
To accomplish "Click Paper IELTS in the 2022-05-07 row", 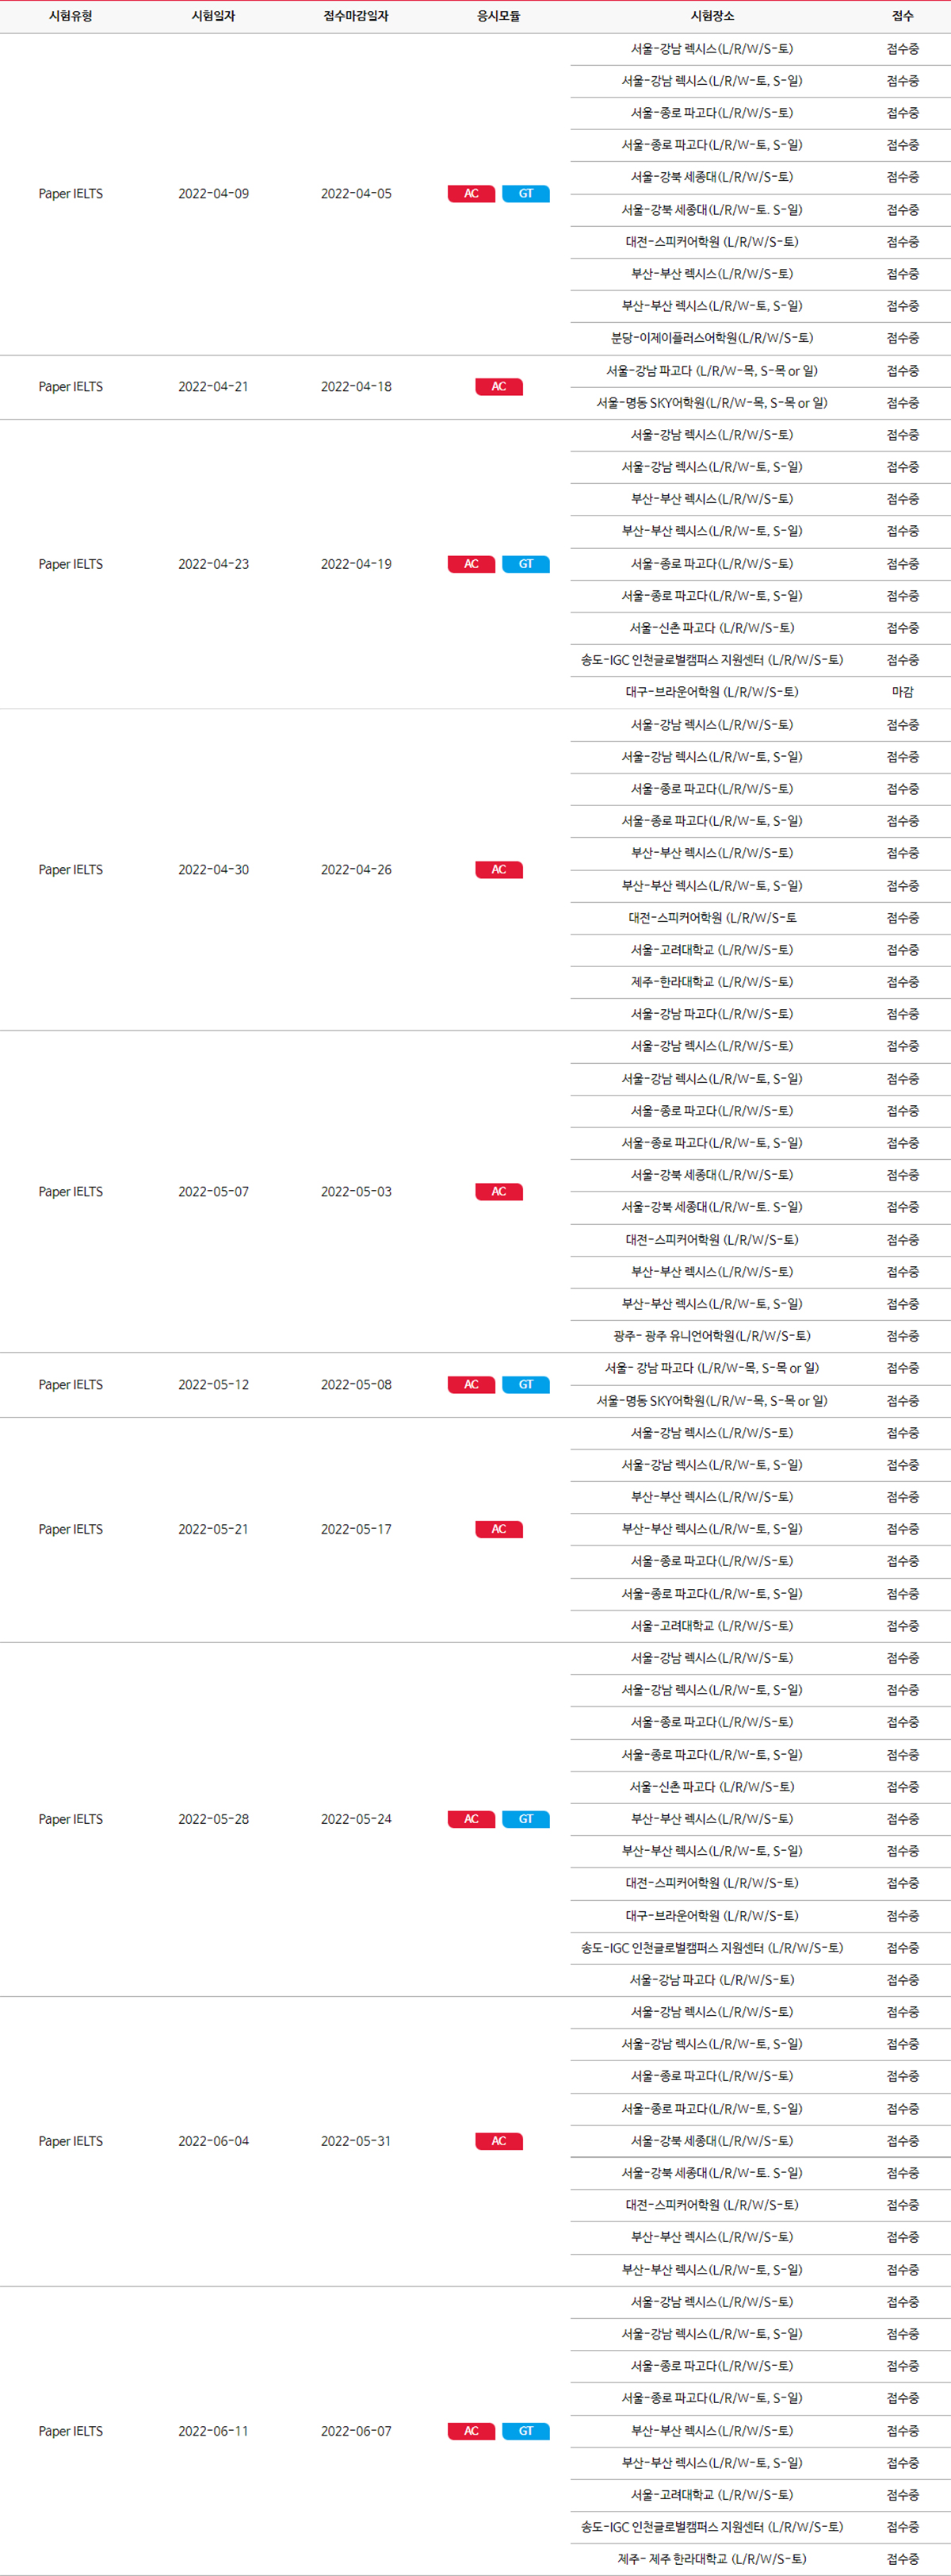I will coord(71,1192).
